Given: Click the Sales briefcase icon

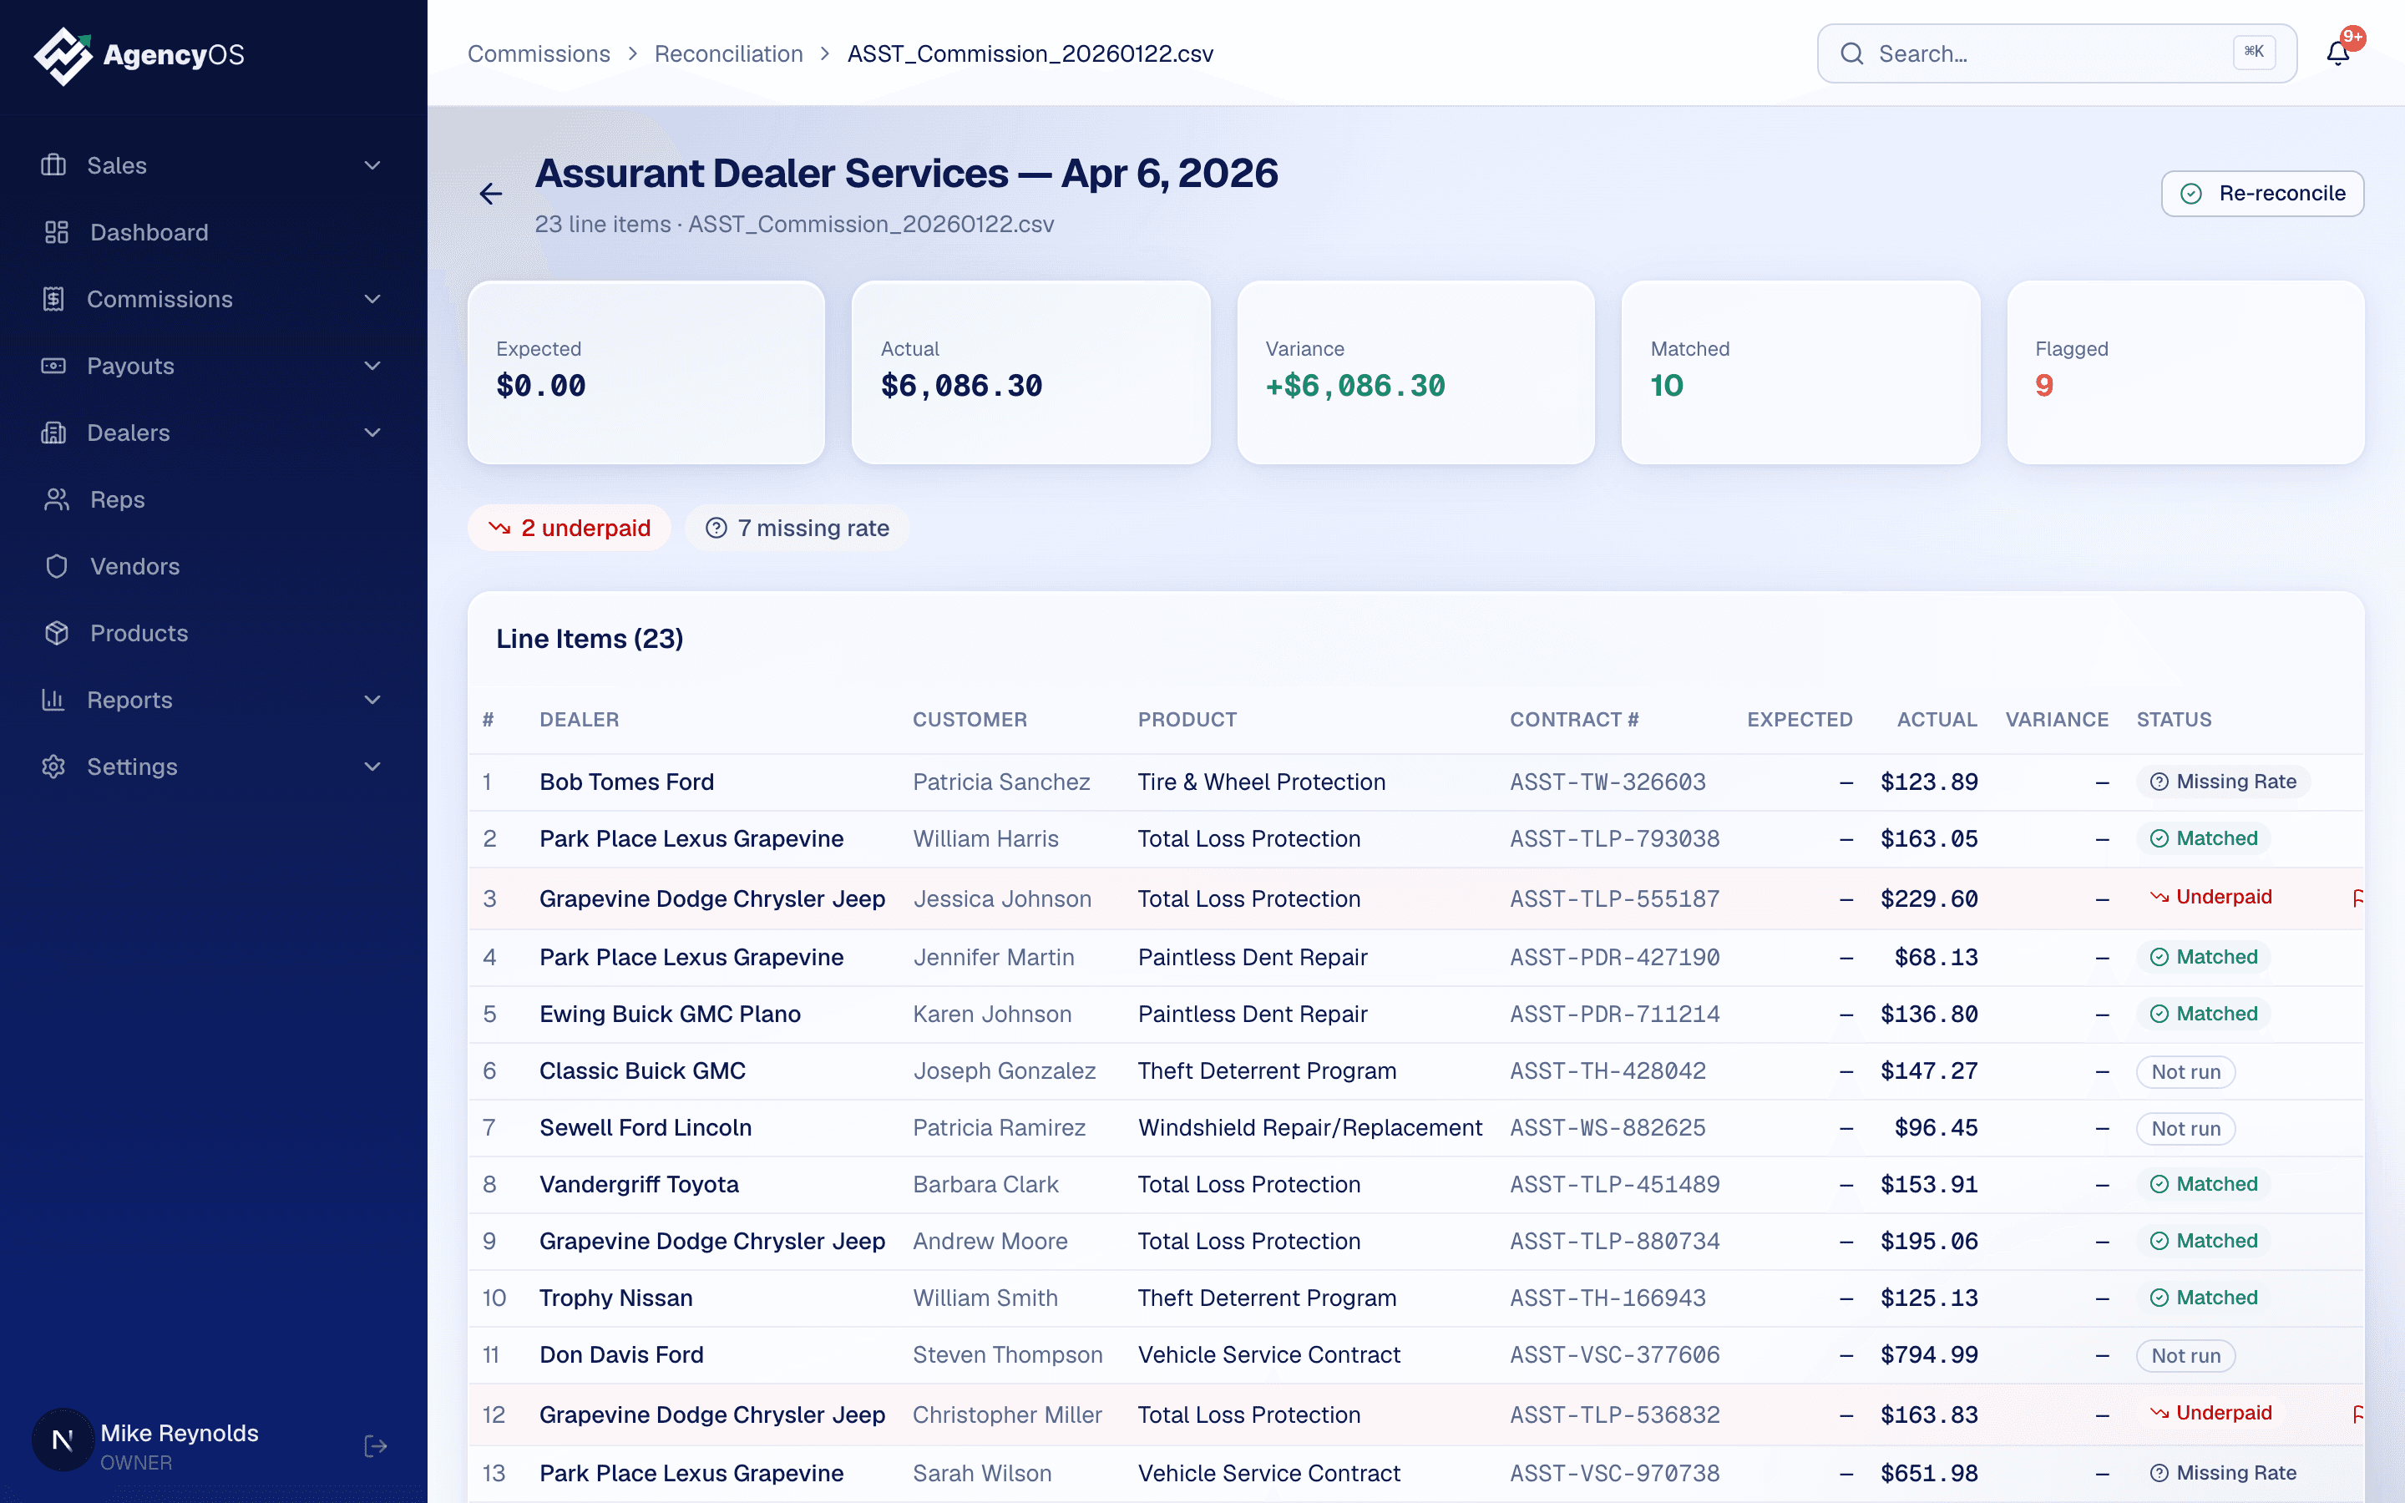Looking at the screenshot, I should 53,165.
